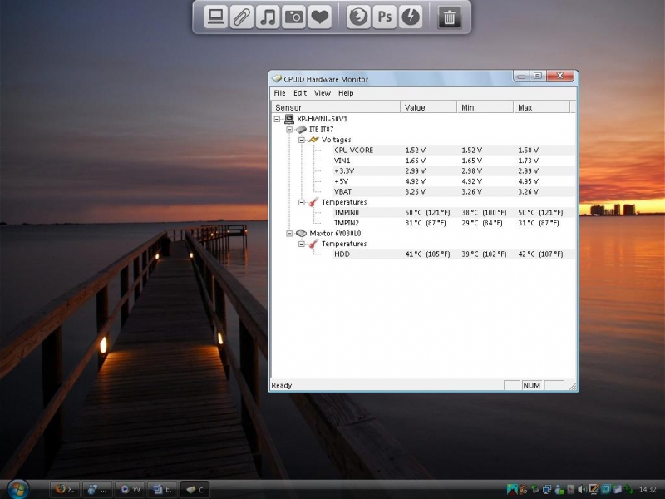Viewport: 665px width, 499px height.
Task: Click the Windows Start orb
Action: pos(17,488)
